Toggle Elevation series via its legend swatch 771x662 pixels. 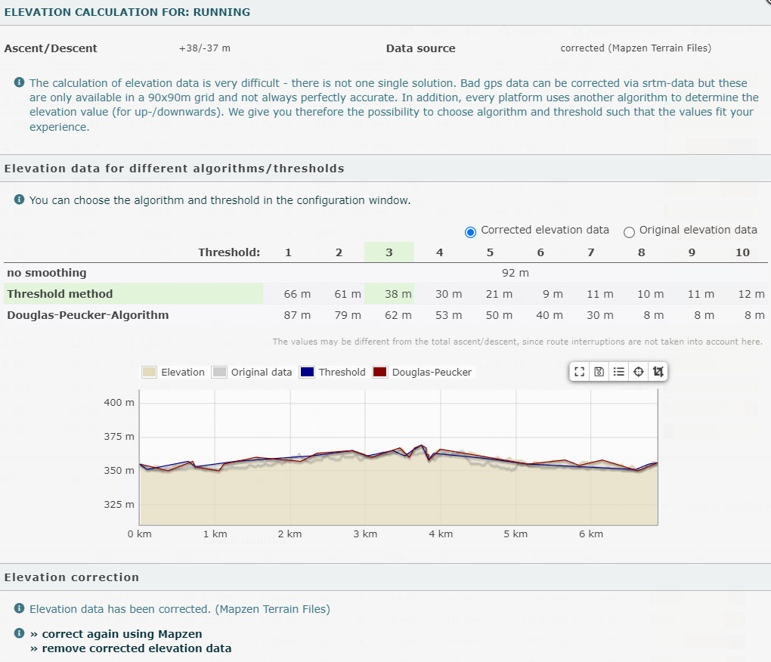(x=149, y=372)
